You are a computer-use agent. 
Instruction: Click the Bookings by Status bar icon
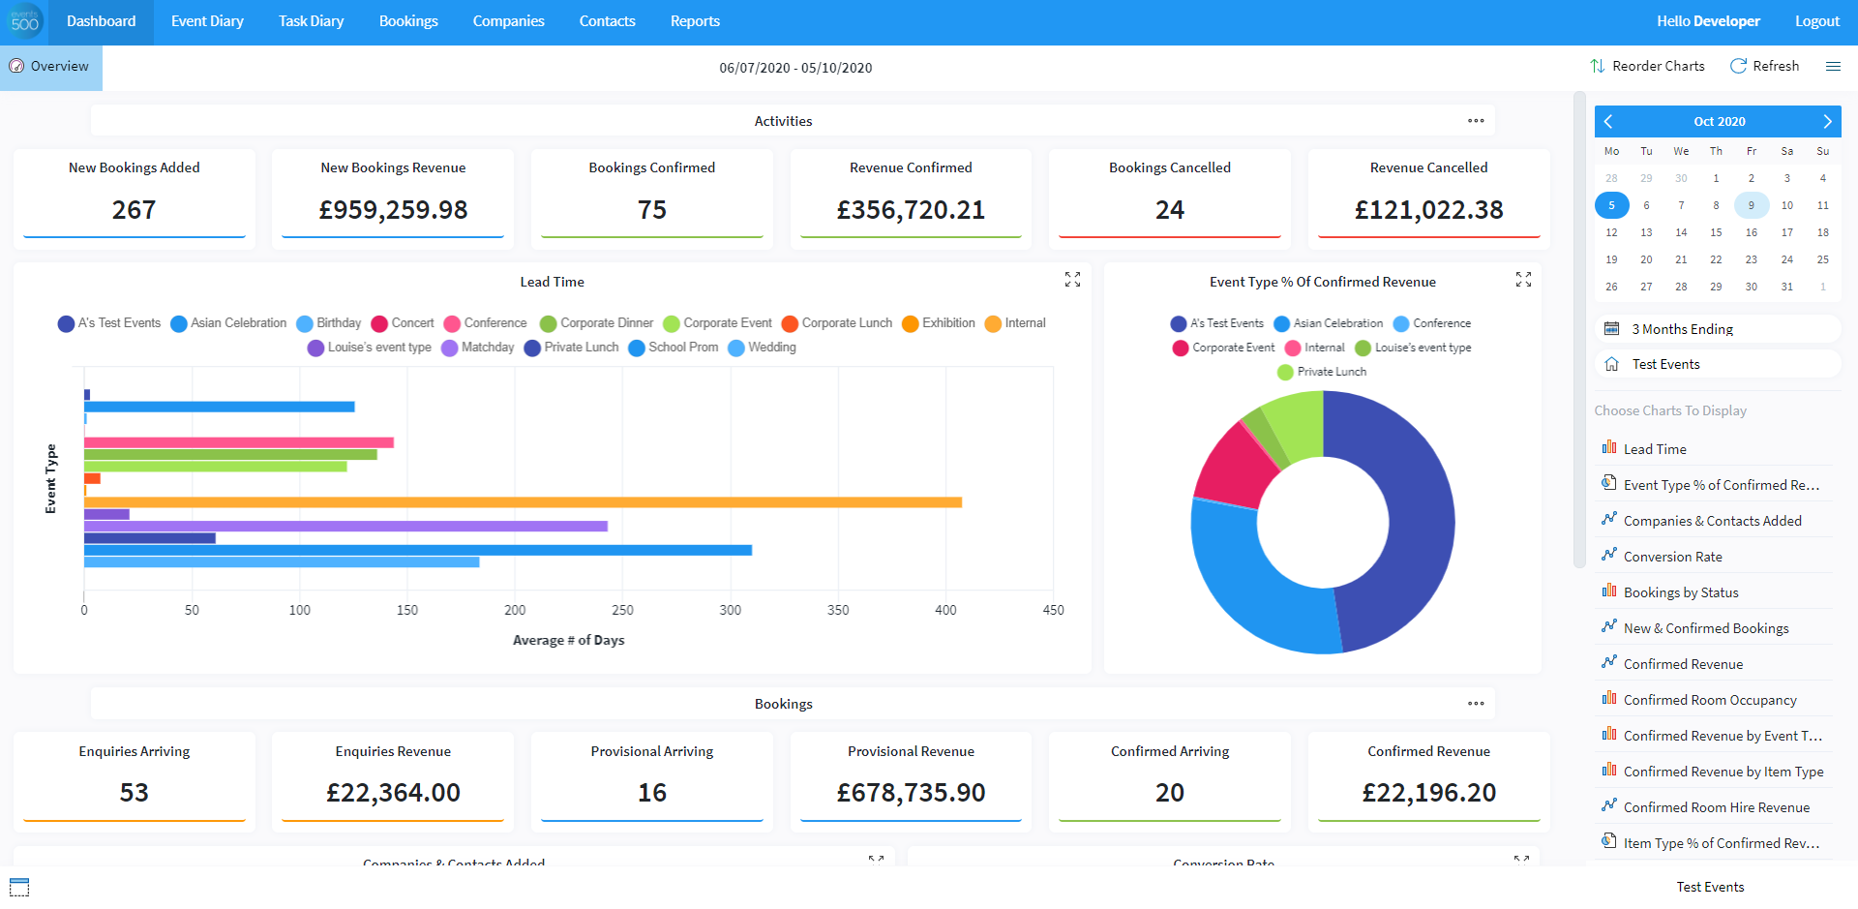tap(1609, 591)
